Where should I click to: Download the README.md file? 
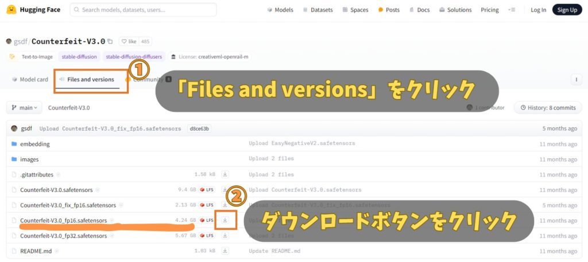(x=225, y=251)
